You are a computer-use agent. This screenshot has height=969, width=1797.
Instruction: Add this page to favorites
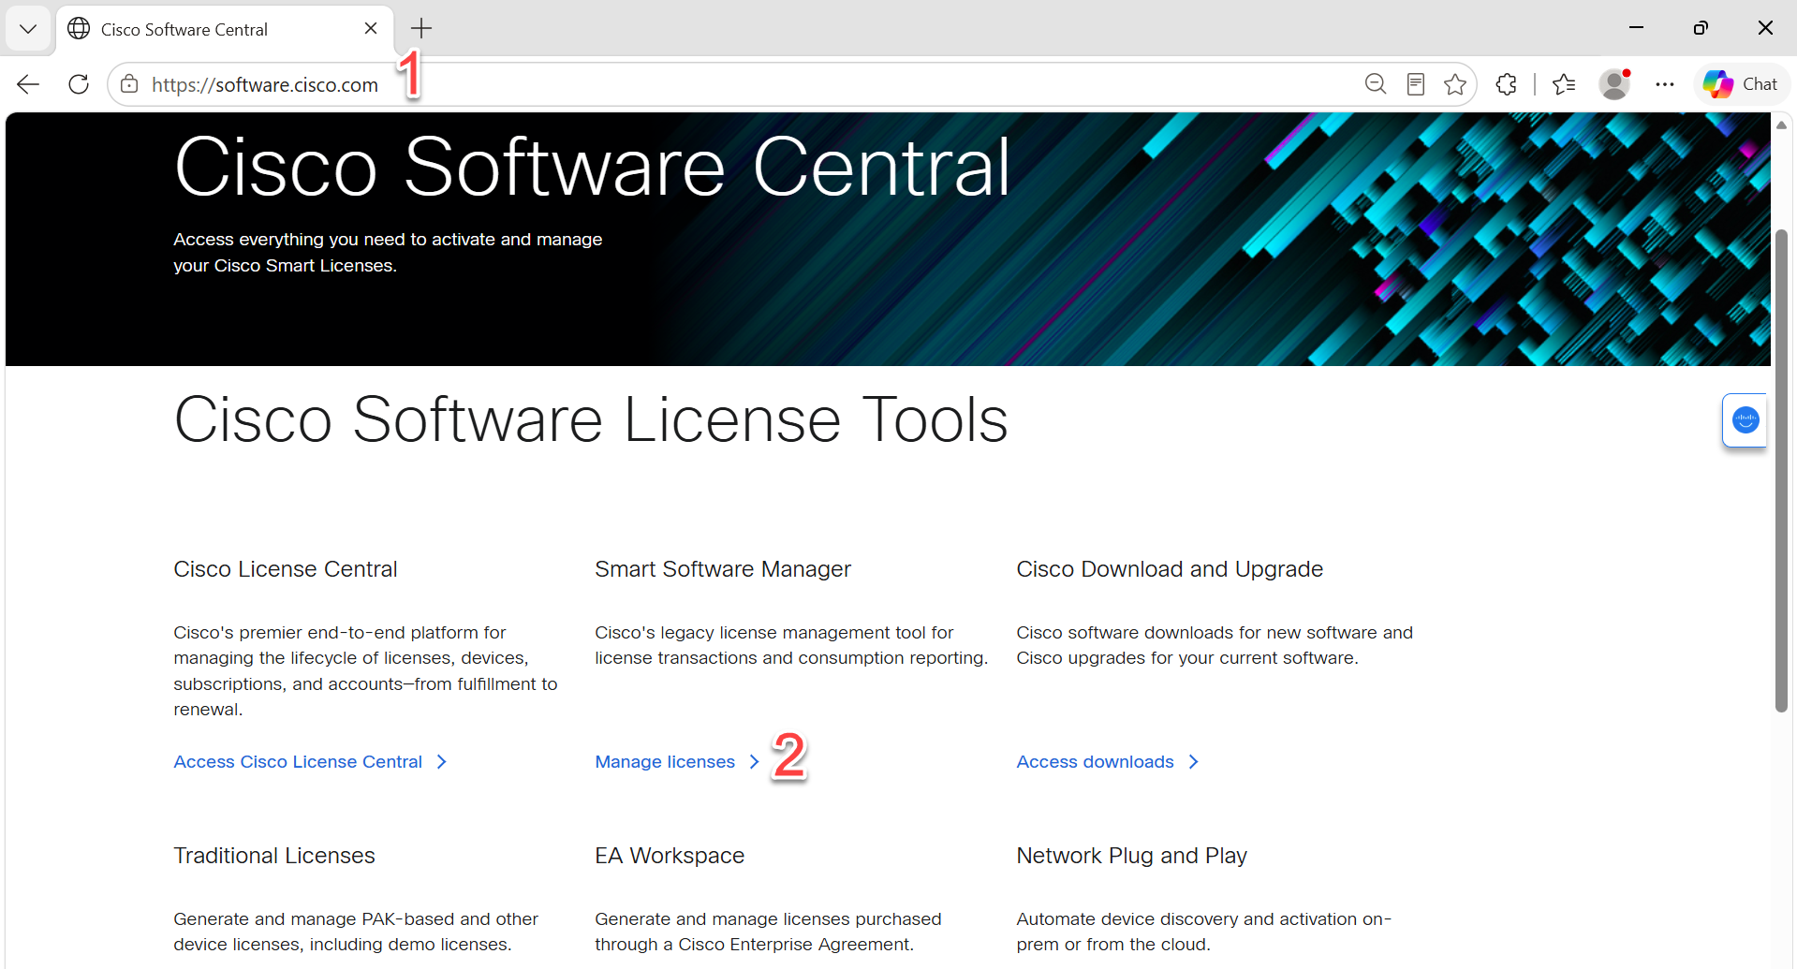point(1455,84)
